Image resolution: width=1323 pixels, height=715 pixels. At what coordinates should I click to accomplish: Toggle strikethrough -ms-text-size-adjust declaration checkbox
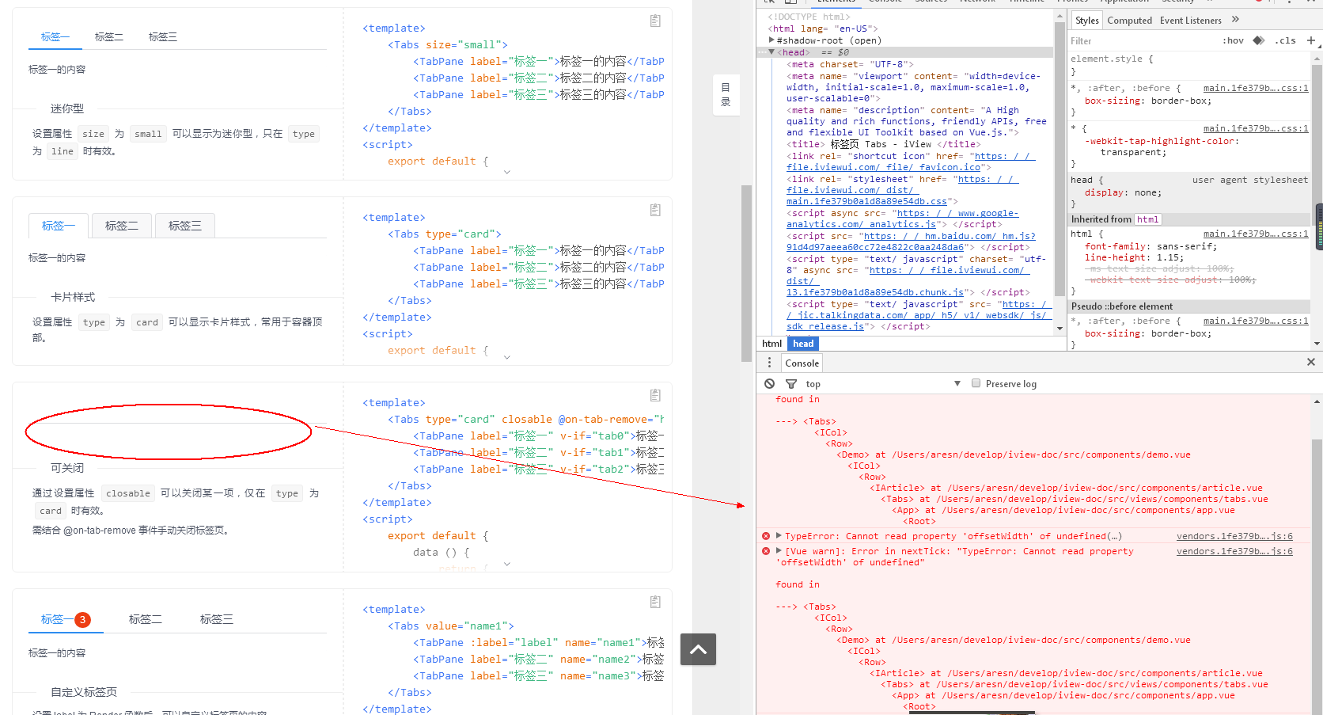click(x=1078, y=268)
